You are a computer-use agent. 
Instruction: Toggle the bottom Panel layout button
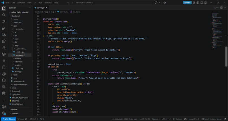[201, 3]
